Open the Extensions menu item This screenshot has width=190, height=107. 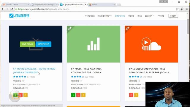[120, 16]
